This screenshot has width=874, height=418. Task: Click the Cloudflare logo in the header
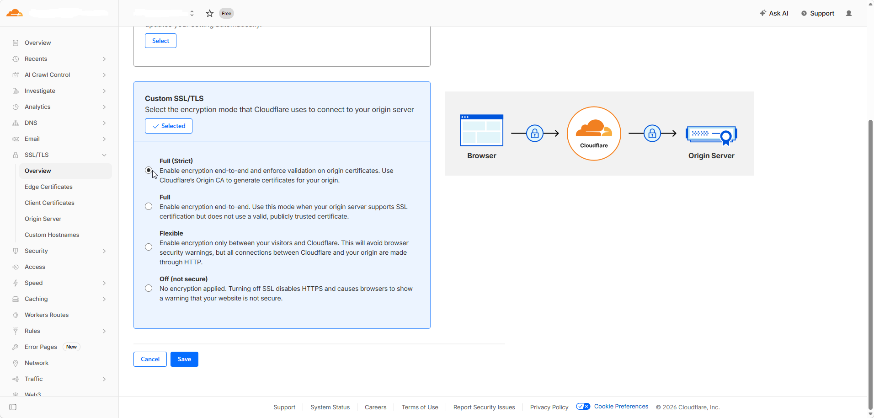[14, 13]
